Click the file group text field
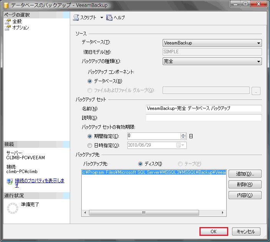Screen dimensions: 270x242 (x=206, y=90)
